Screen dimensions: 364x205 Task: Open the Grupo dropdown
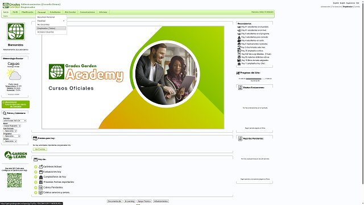click(x=10, y=141)
